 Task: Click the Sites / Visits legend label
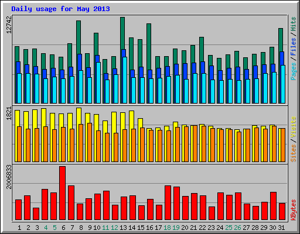293,139
